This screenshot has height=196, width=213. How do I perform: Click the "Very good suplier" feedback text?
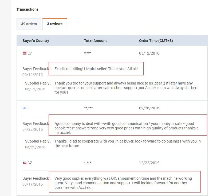click(x=123, y=183)
